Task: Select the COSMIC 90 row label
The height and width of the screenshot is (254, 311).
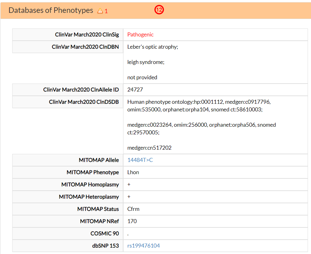Action: pos(104,233)
